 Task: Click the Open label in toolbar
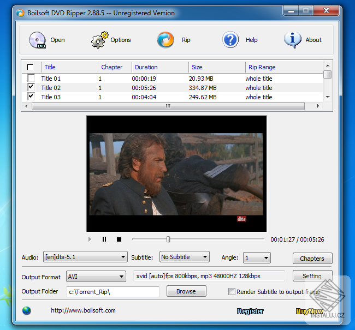tap(57, 40)
